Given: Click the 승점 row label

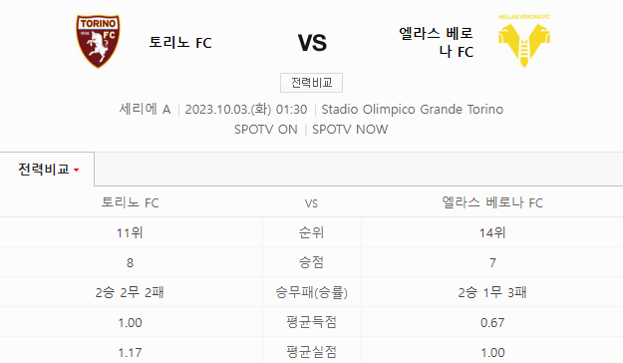Looking at the screenshot, I should pos(311,262).
